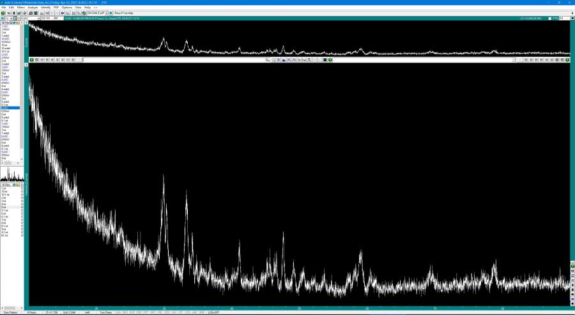Screen dimensions: 575x315
Task: Click the blue left-arrow toolbar icon
Action: coord(63,13)
